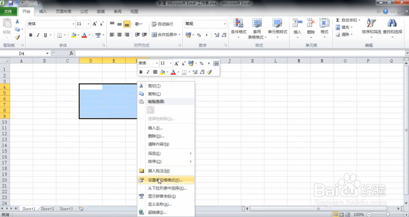This screenshot has height=217, width=409.
Task: Click the mini toolbar font color A
Action: [x=173, y=72]
